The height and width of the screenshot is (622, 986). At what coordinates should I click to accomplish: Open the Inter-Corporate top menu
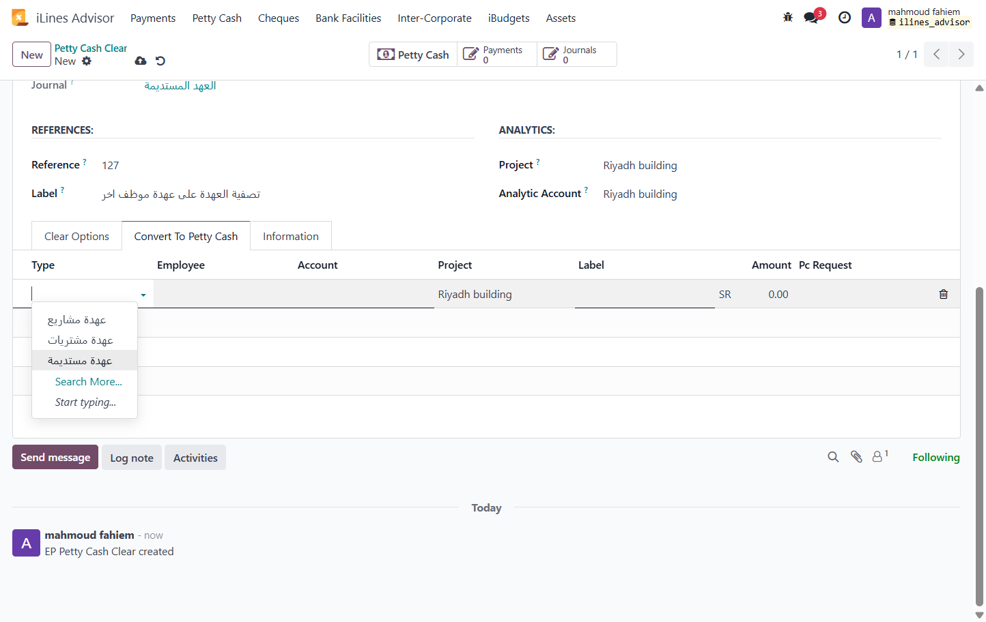pyautogui.click(x=435, y=18)
